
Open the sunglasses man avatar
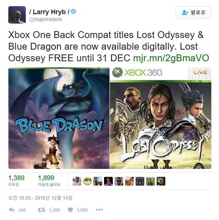point(119,181)
